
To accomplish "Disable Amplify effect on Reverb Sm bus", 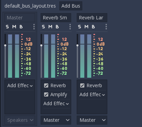I will (46, 94).
